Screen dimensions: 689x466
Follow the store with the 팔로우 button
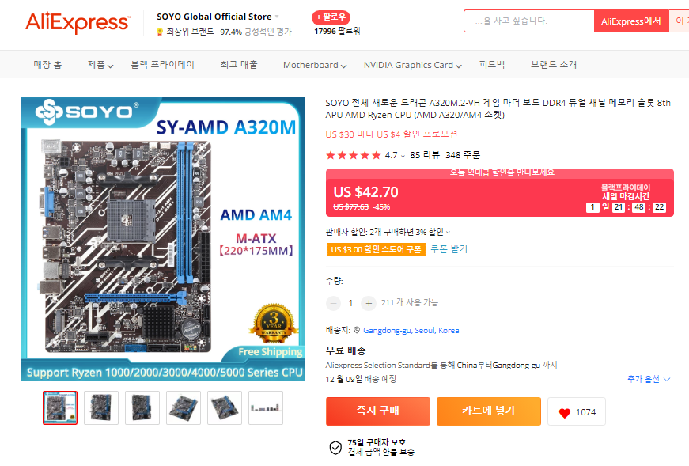[331, 17]
